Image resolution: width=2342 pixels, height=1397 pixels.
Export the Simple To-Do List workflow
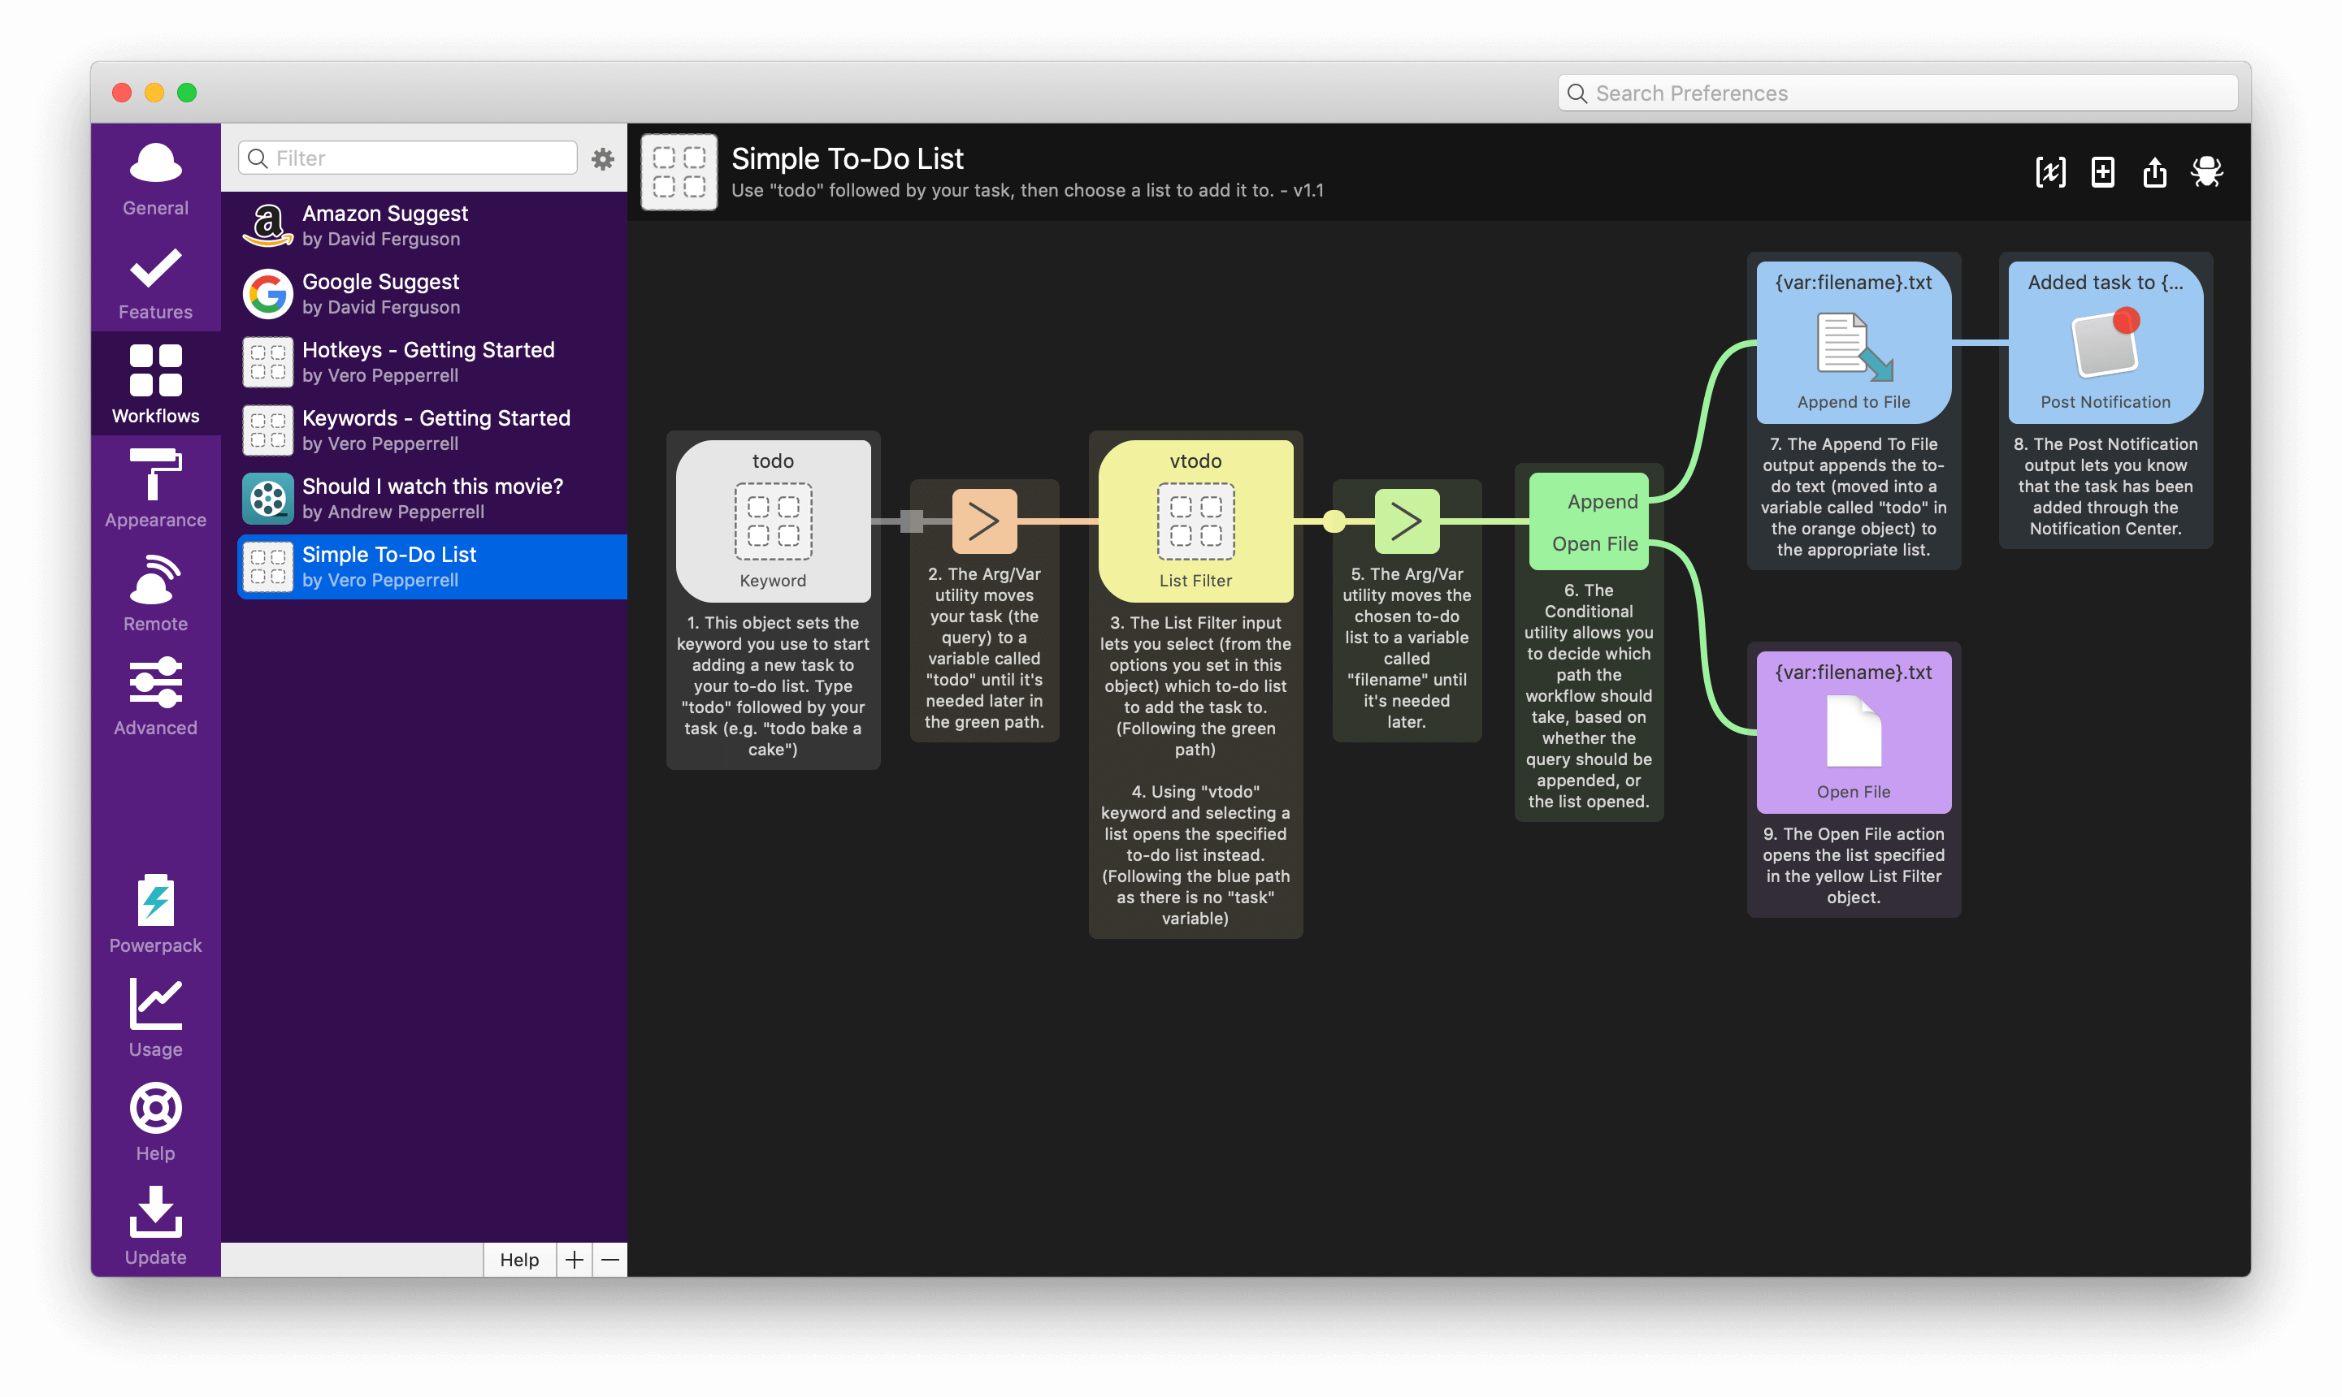coord(2154,172)
